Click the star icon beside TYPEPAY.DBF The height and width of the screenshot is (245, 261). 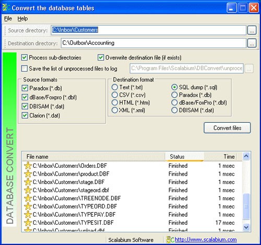pos(28,215)
